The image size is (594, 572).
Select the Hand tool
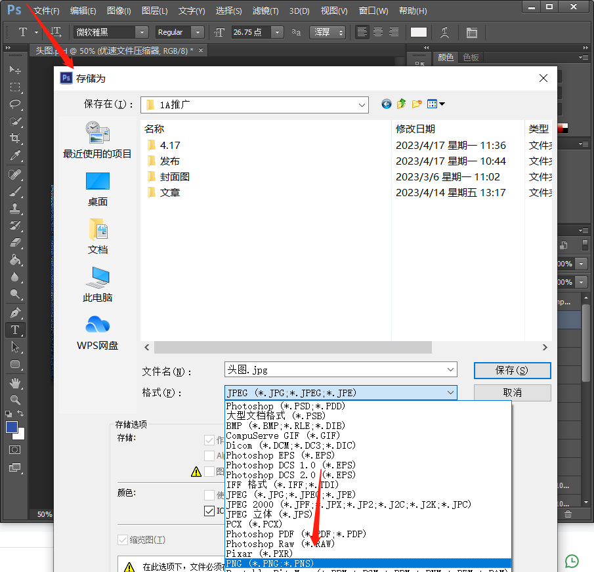[x=15, y=383]
